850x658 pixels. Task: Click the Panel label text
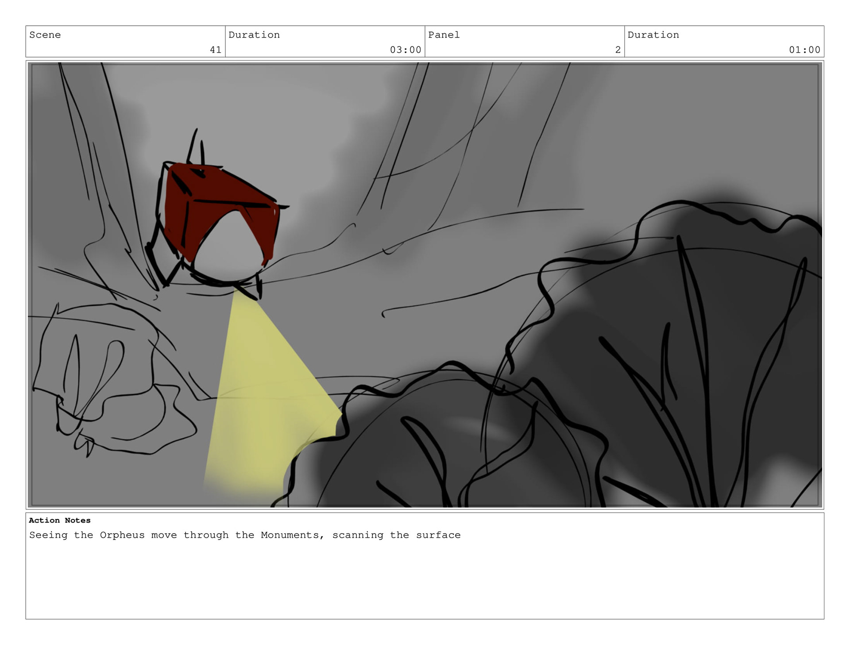tap(444, 35)
